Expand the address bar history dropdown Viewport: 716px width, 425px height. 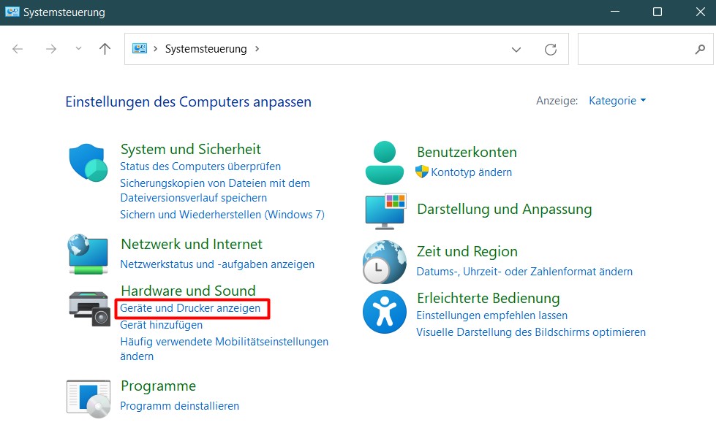point(516,49)
